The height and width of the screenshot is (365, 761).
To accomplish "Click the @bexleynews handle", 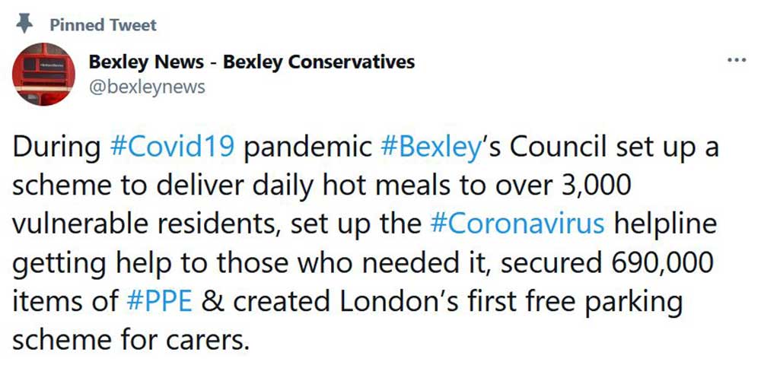I will click(x=147, y=86).
